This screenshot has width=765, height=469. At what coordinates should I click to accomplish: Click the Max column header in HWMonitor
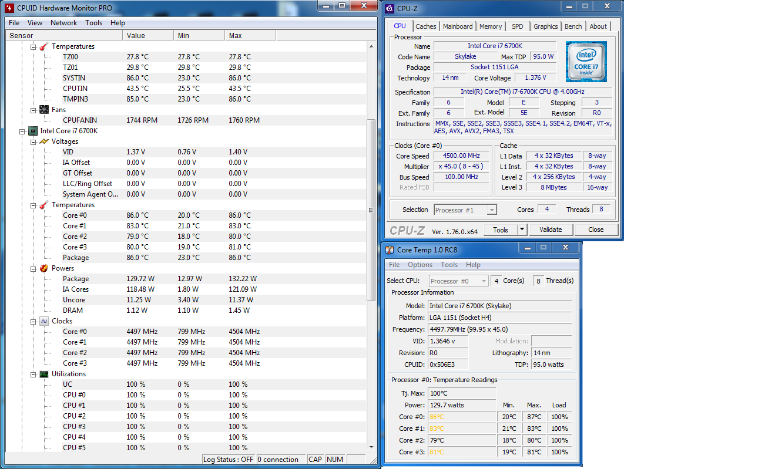(x=250, y=36)
